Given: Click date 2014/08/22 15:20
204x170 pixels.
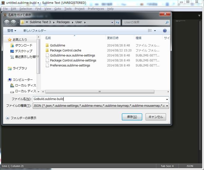Looking at the screenshot, I should (x=119, y=50).
